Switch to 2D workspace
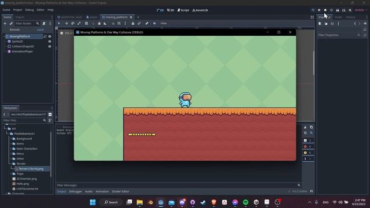The height and width of the screenshot is (208, 370). [x=160, y=10]
